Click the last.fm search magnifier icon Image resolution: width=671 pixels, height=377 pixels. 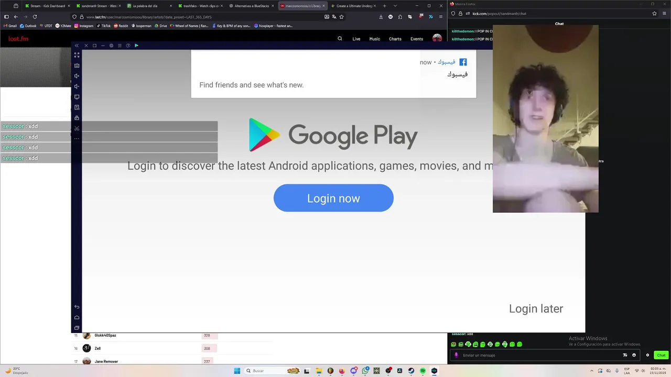pyautogui.click(x=340, y=38)
